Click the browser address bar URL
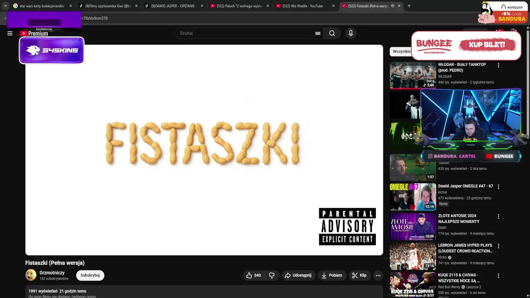 point(95,18)
